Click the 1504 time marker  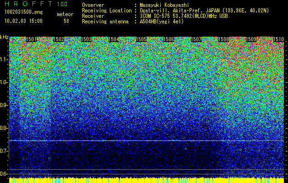click(x=114, y=39)
